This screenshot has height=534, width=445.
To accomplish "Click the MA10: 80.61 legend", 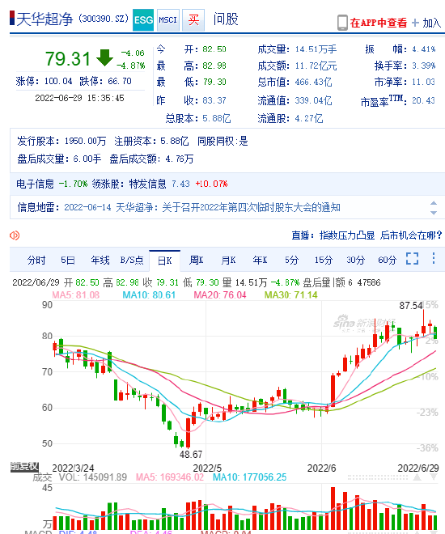I will click(149, 295).
